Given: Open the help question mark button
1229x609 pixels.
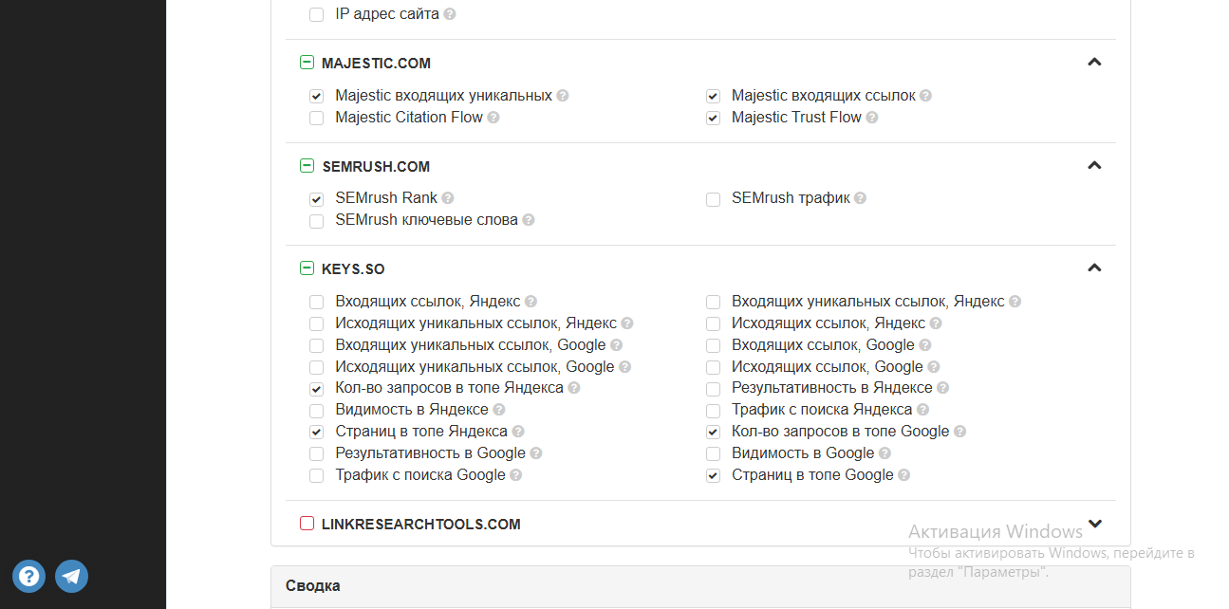Looking at the screenshot, I should (x=28, y=576).
